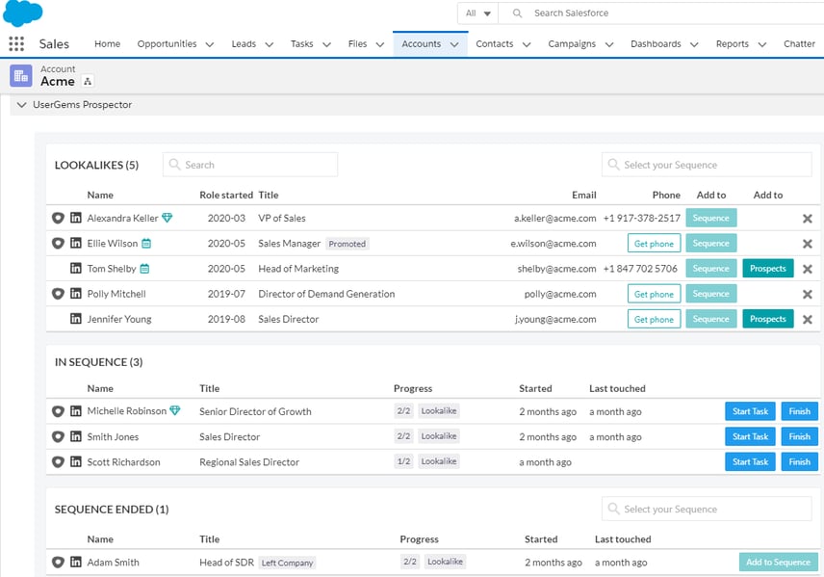Expand the Reports tab dropdown chevron
824x577 pixels.
[x=762, y=44]
